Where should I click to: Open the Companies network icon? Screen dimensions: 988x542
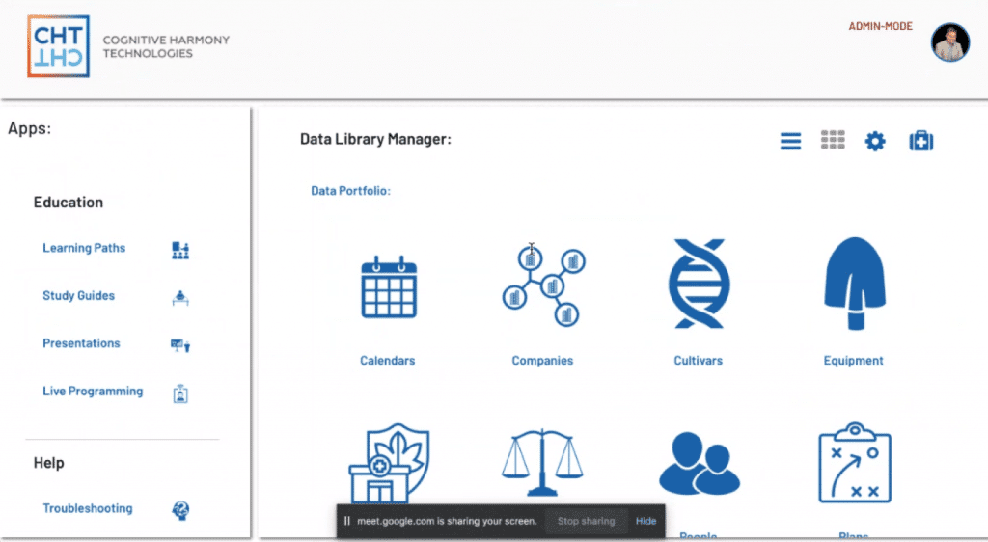coord(542,286)
